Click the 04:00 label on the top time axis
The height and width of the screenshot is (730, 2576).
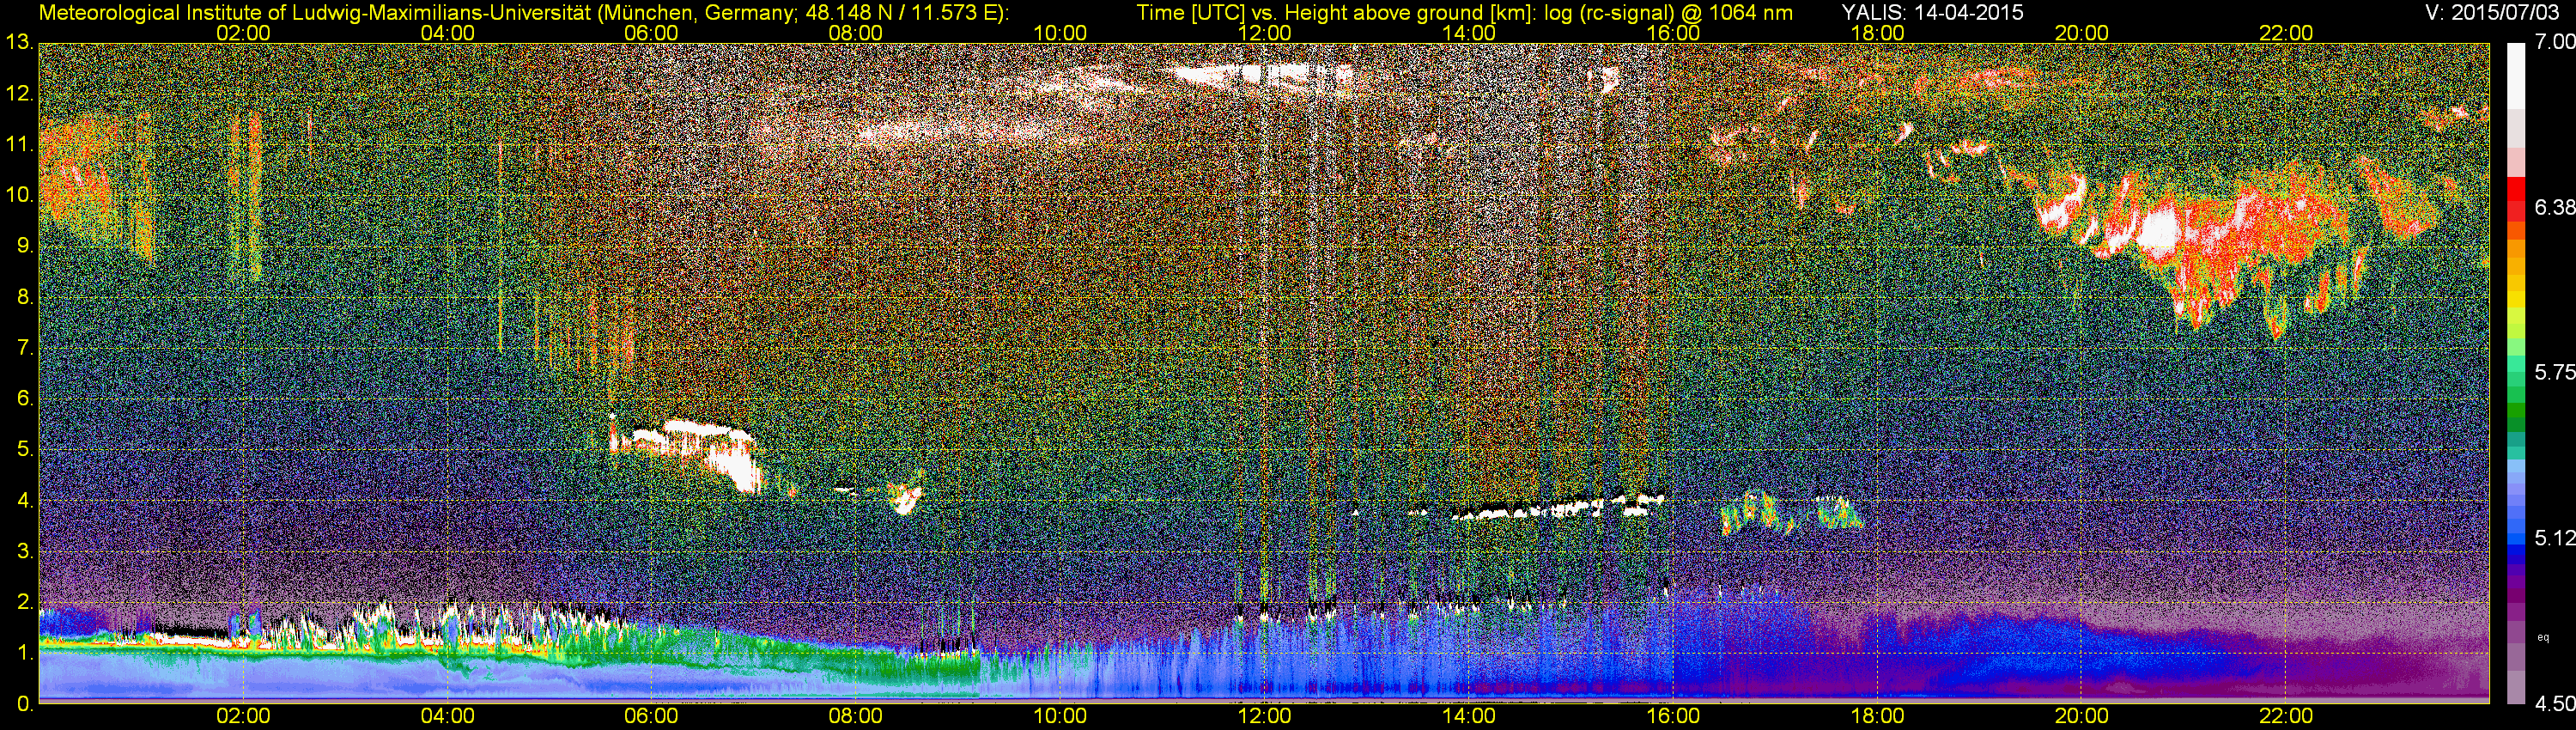tap(448, 33)
